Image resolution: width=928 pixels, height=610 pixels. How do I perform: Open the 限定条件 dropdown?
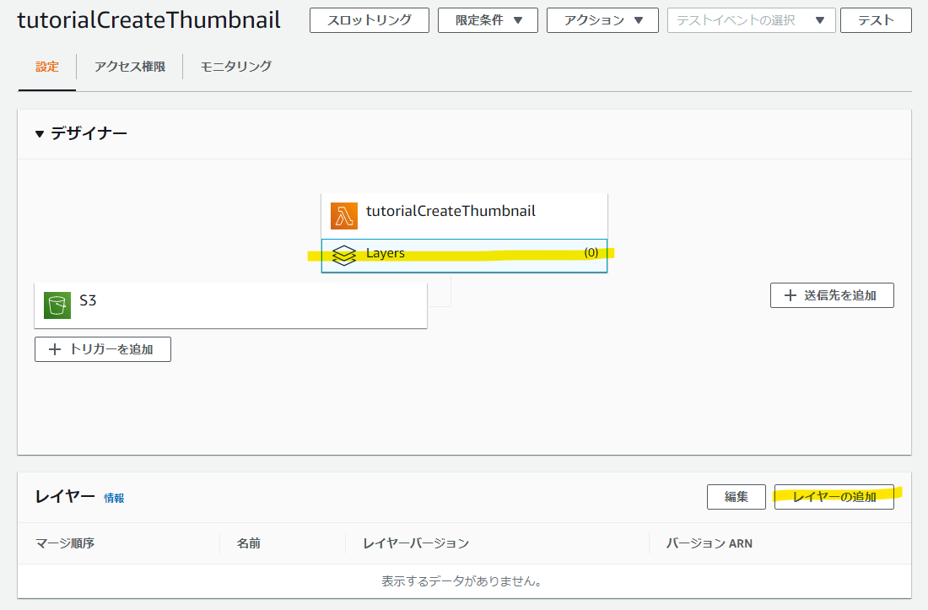point(488,20)
